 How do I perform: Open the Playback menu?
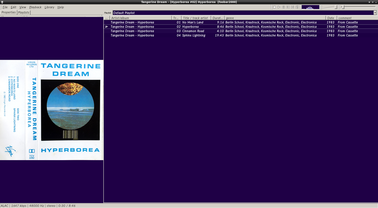(x=35, y=7)
